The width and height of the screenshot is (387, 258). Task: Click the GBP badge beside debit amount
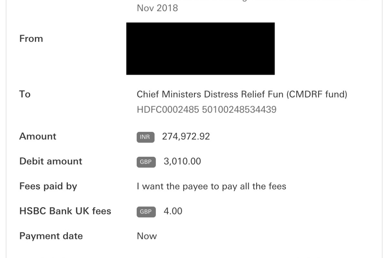coord(146,162)
